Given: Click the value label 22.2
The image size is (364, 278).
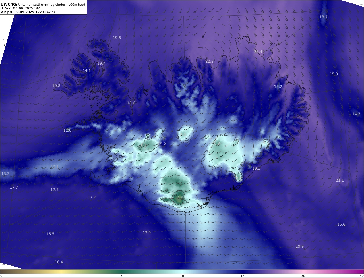Looking at the screenshot, I should click(210, 61).
